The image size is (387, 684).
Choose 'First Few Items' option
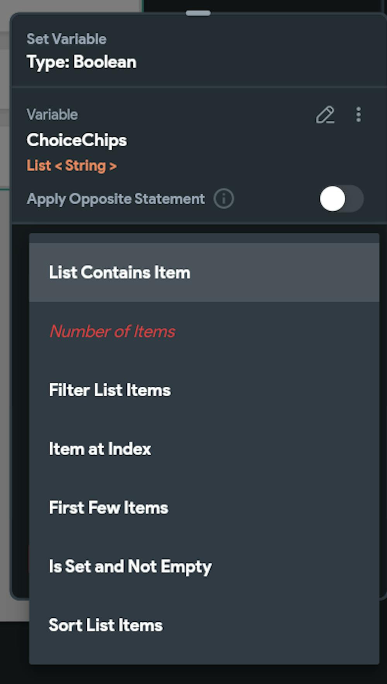(108, 508)
